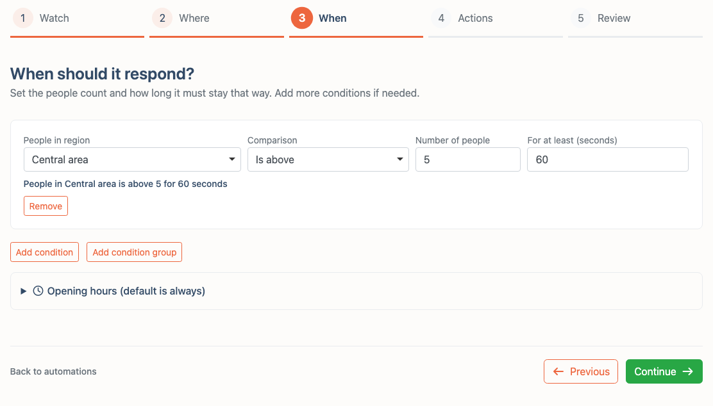Focus the For at least seconds field
The height and width of the screenshot is (406, 713).
tap(607, 159)
